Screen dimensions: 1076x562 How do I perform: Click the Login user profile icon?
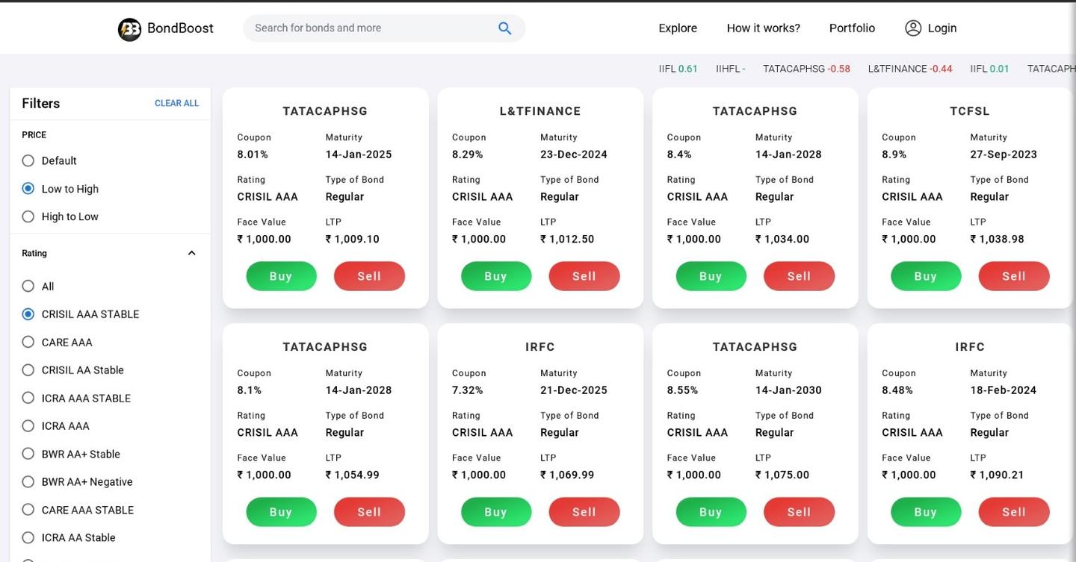[x=913, y=28]
